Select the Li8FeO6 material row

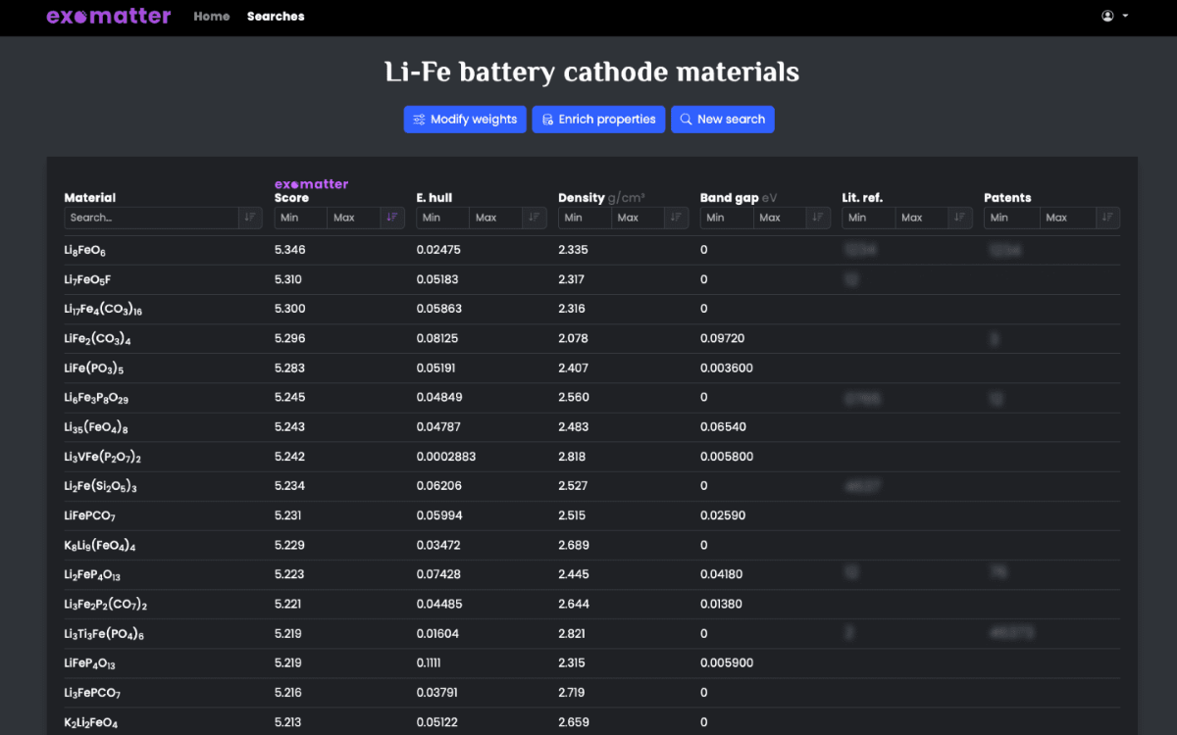(85, 251)
